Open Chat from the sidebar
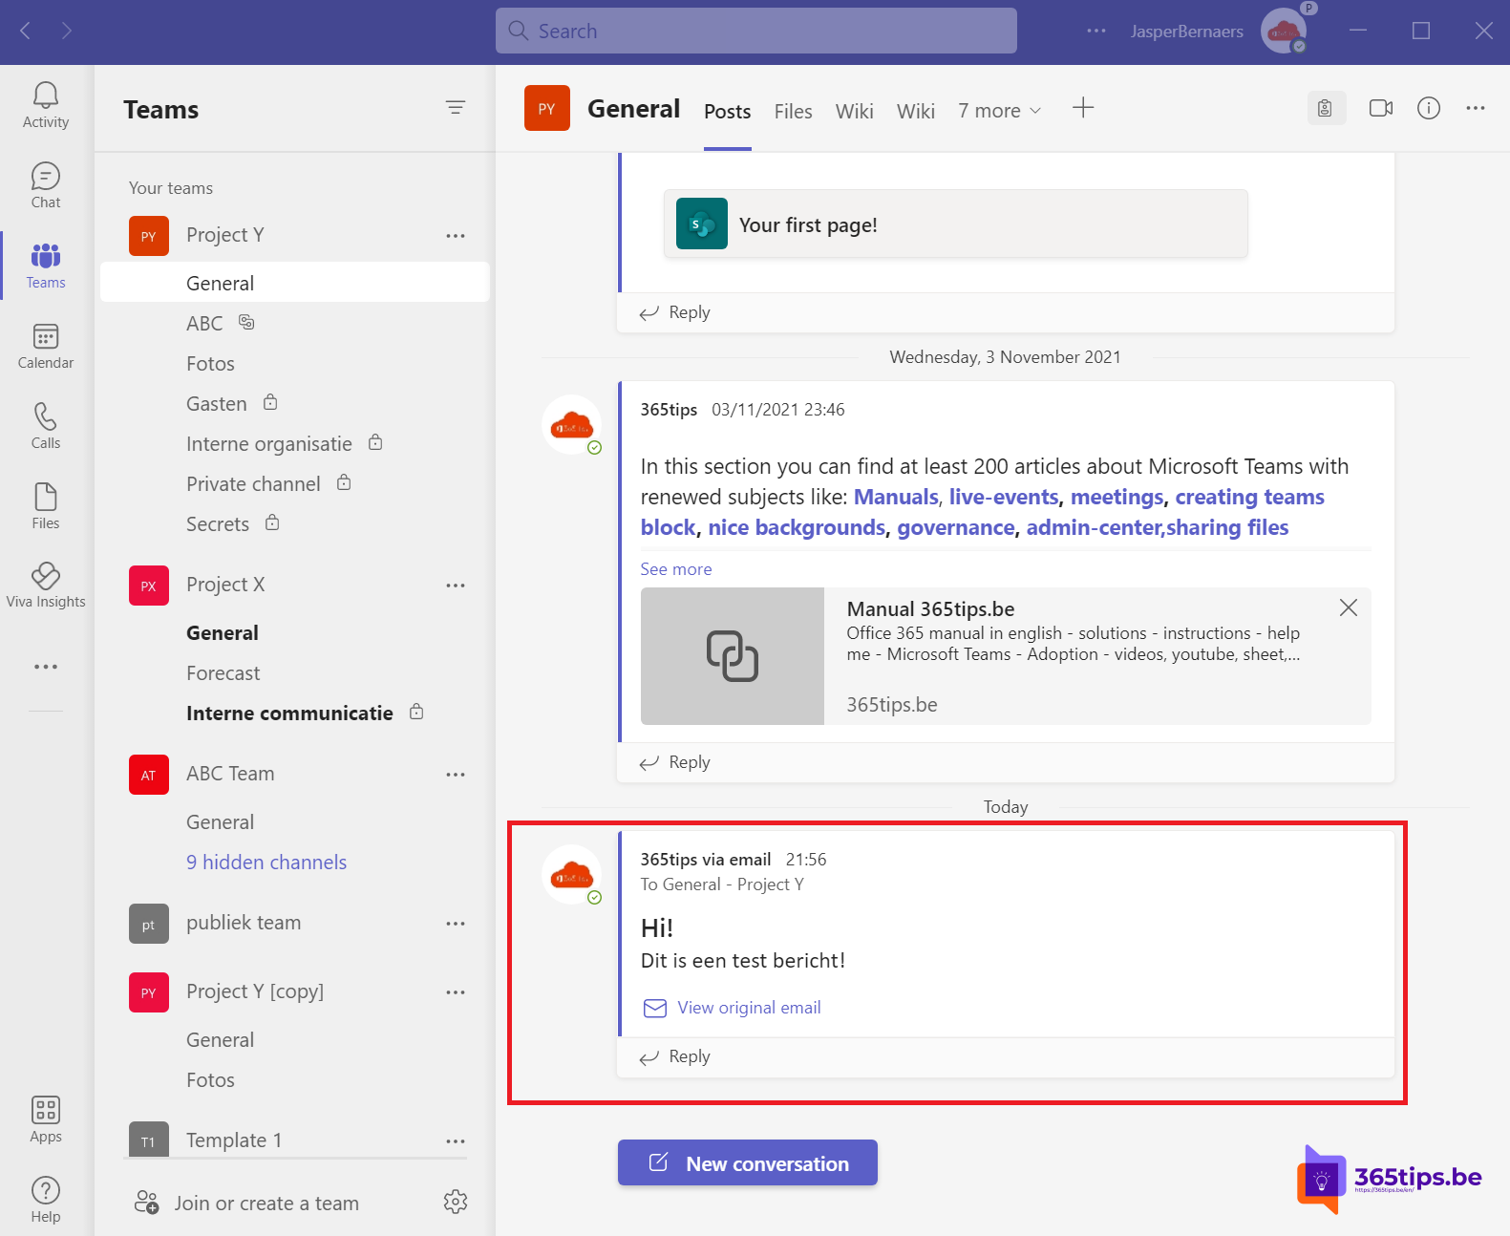 [46, 185]
